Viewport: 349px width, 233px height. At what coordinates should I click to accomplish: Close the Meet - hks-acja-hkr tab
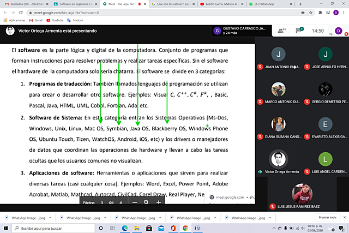point(145,4)
